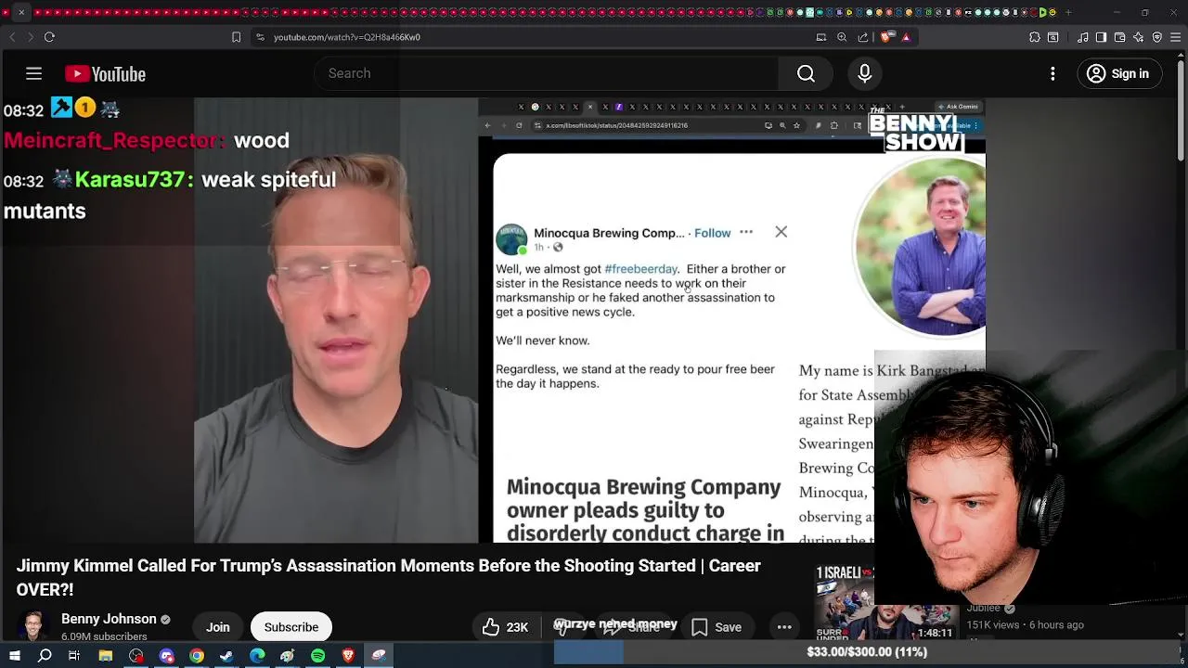This screenshot has height=668, width=1188.
Task: Open the Benny Johnson channel name link
Action: (109, 619)
